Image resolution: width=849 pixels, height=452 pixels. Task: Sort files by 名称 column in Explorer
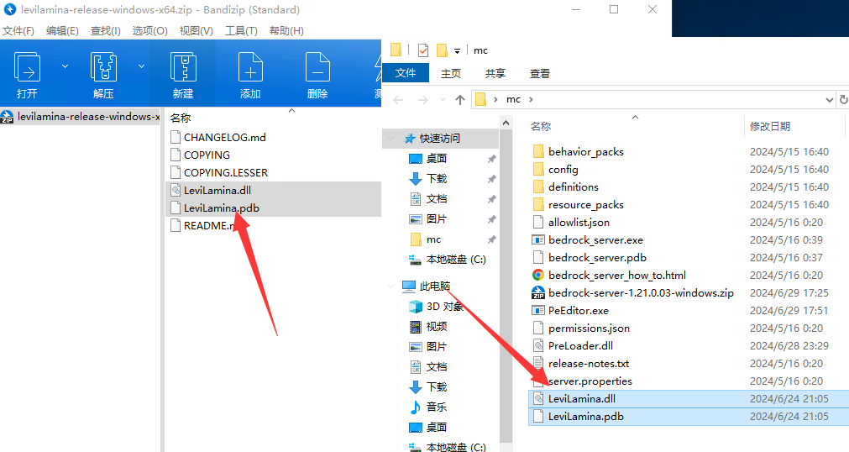click(x=541, y=126)
